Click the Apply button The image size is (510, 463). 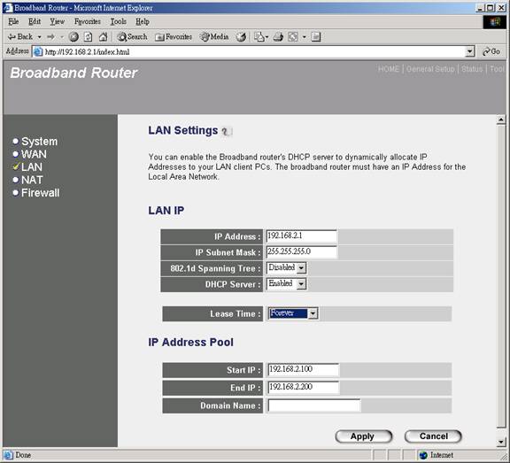click(x=364, y=436)
